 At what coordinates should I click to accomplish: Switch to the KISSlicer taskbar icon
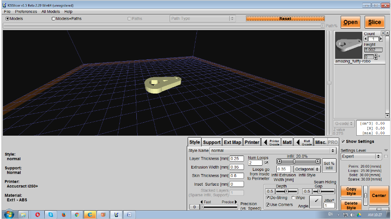pyautogui.click(x=116, y=214)
